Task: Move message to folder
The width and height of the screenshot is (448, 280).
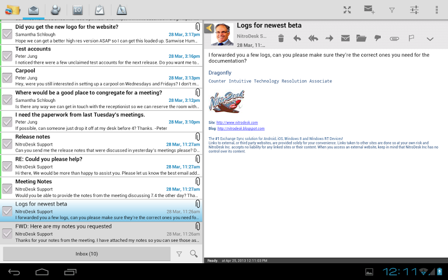Action: click(361, 38)
